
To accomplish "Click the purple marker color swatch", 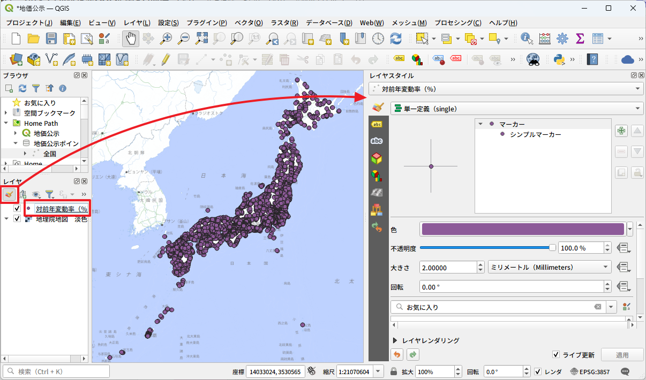I will point(523,230).
